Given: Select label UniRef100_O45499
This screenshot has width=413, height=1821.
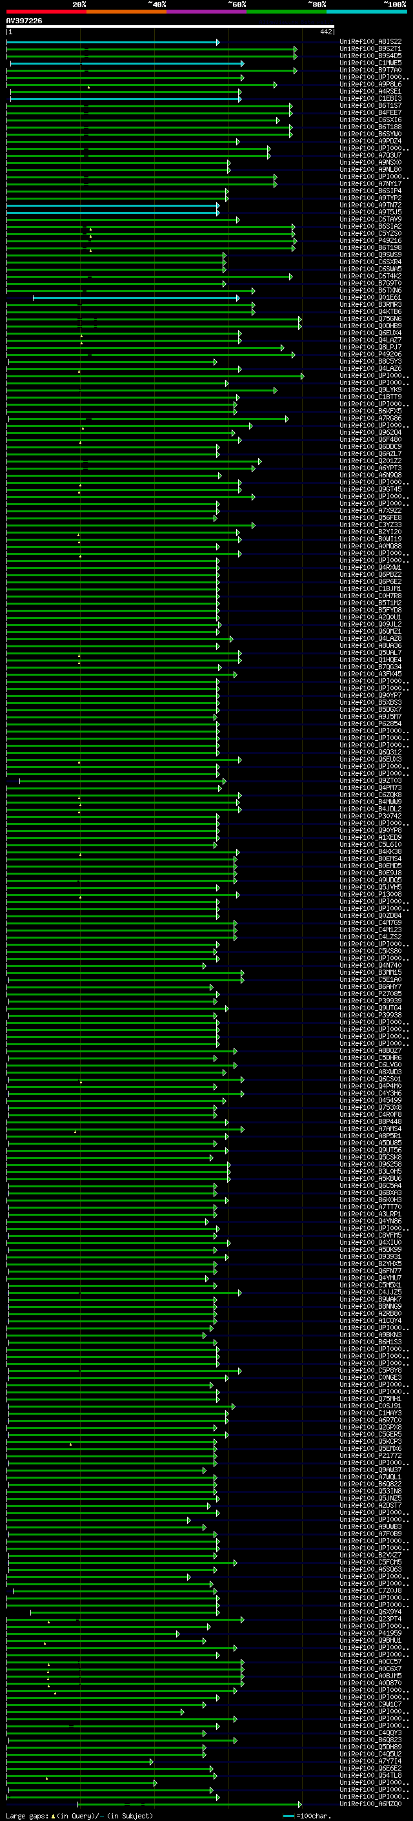Looking at the screenshot, I should (x=370, y=1101).
